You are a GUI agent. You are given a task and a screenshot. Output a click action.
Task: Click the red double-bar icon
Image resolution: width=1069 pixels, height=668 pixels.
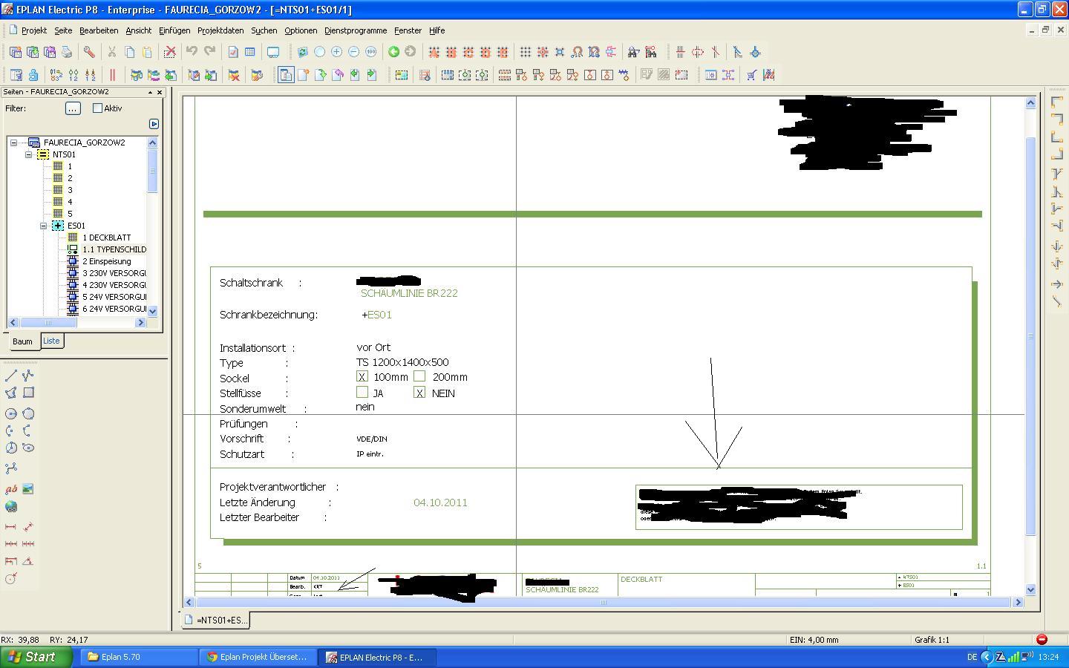point(113,75)
